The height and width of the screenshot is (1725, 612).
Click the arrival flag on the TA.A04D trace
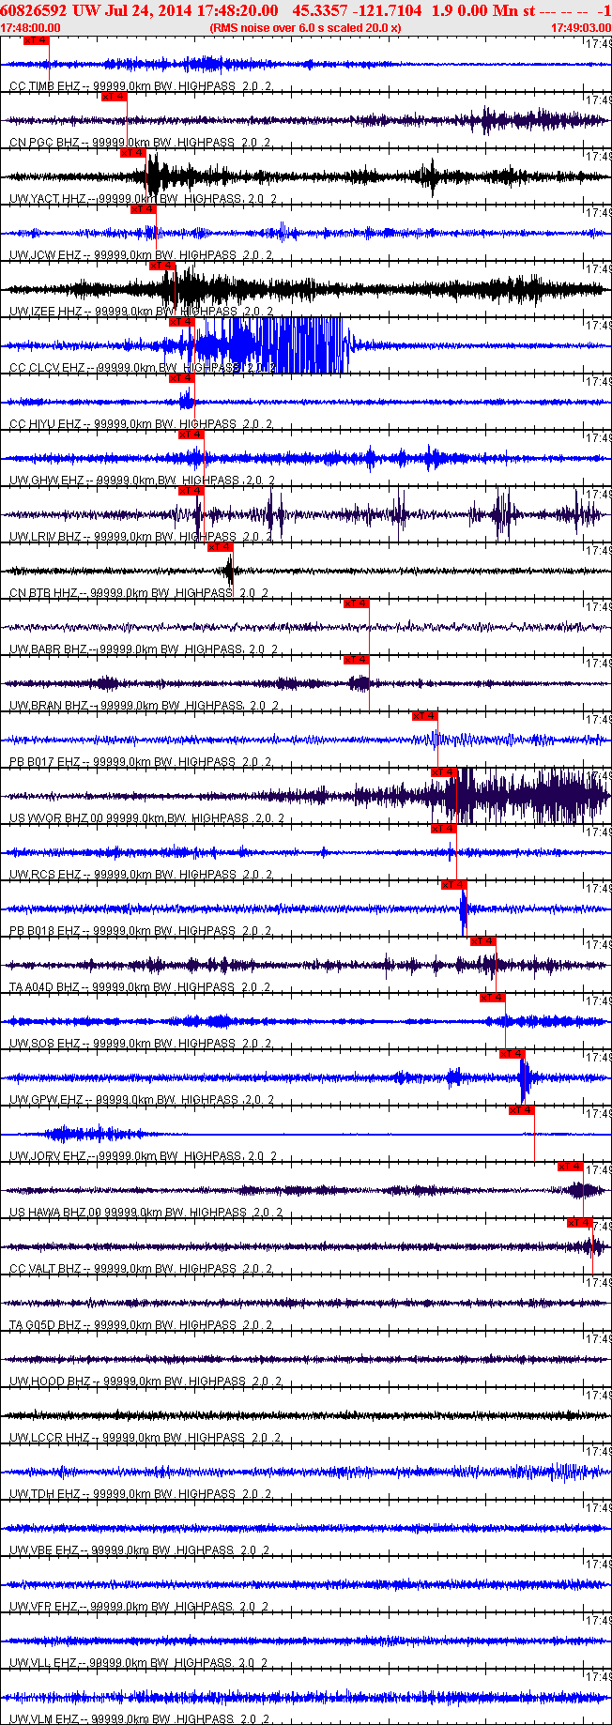(482, 941)
